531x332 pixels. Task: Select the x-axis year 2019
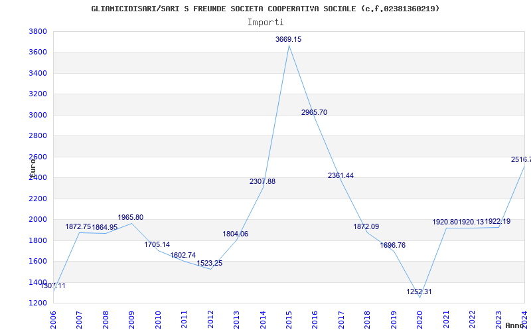click(x=394, y=320)
